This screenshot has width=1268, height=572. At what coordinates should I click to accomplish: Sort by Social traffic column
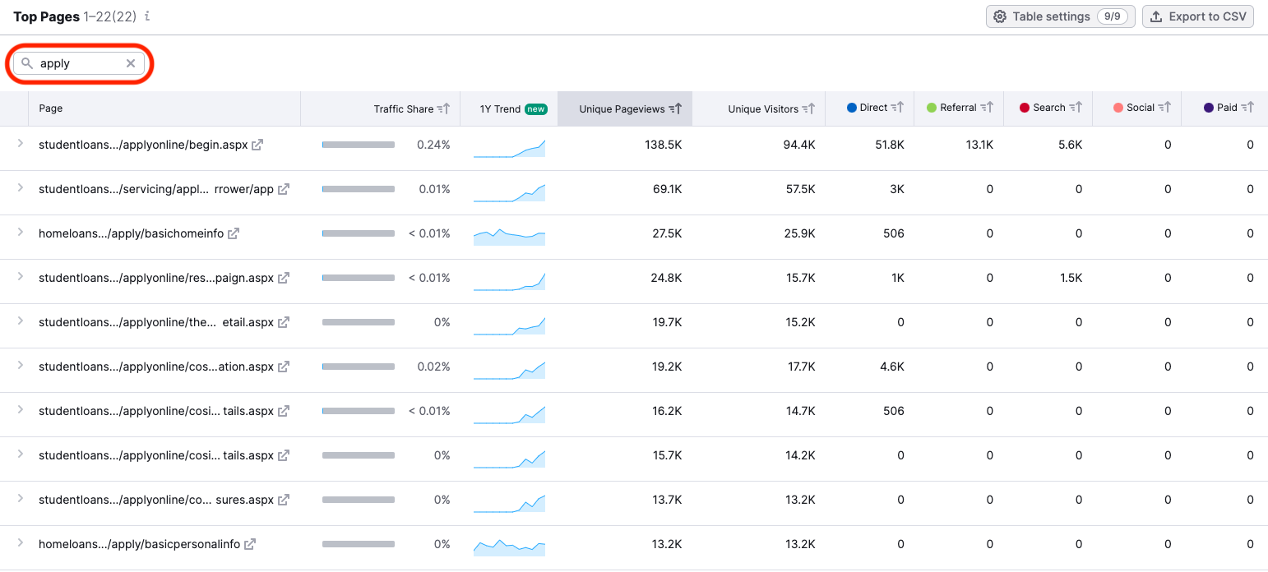(x=1164, y=108)
